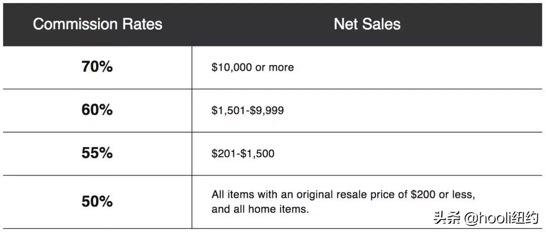The width and height of the screenshot is (546, 232).
Task: Click the horizontal line below the 60% row
Action: click(x=273, y=132)
